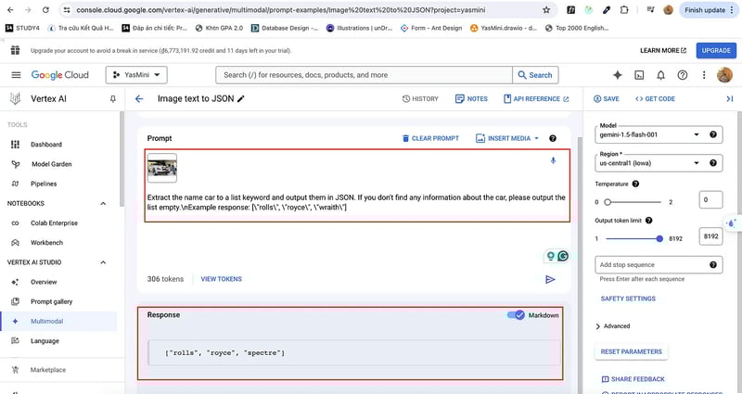Click the Temperature slider handle

[x=608, y=202]
